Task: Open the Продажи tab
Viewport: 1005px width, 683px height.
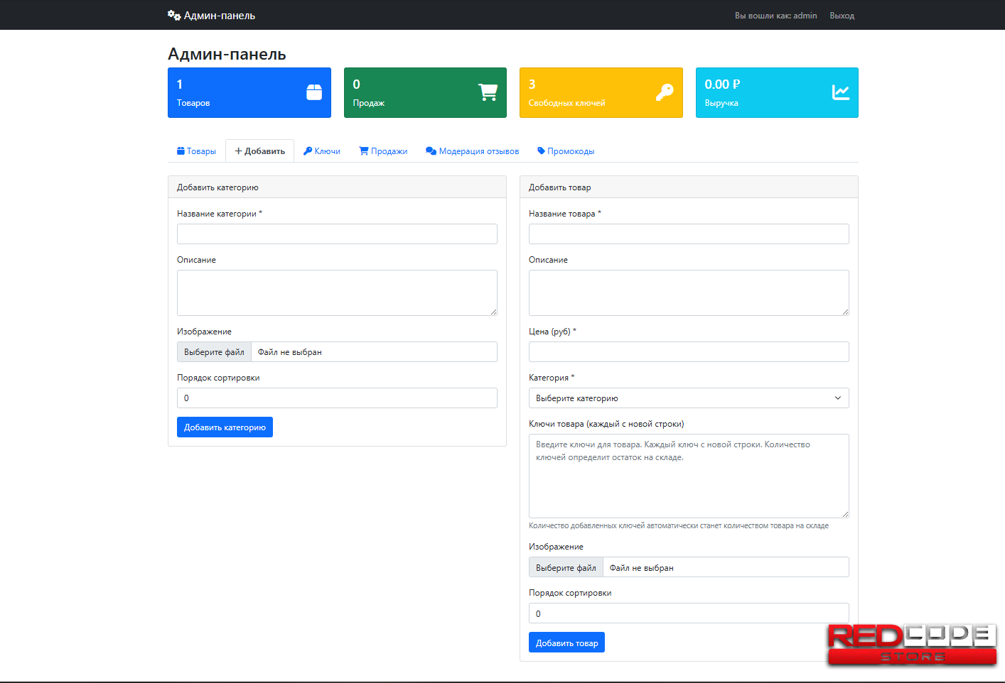Action: click(383, 151)
